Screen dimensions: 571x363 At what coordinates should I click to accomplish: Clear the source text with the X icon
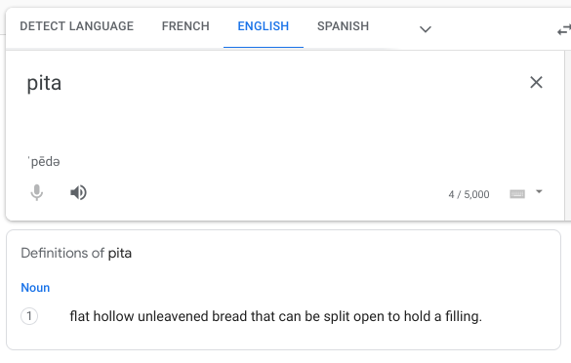coord(536,82)
